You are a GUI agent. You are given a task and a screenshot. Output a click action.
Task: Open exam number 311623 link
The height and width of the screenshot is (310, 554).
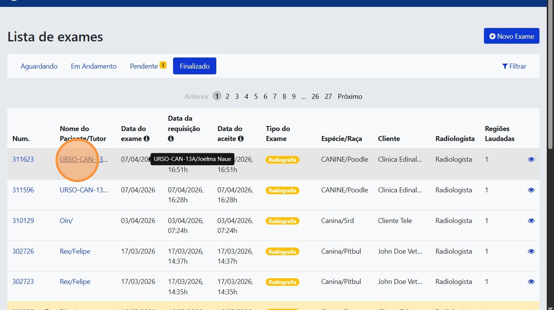click(23, 159)
